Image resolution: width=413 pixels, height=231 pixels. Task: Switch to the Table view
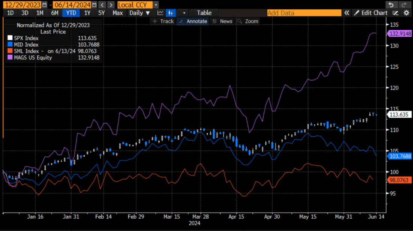pyautogui.click(x=204, y=12)
